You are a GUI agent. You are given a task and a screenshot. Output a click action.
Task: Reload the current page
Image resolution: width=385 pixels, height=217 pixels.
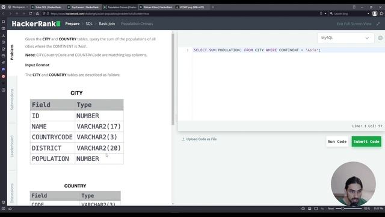[x=31, y=13]
